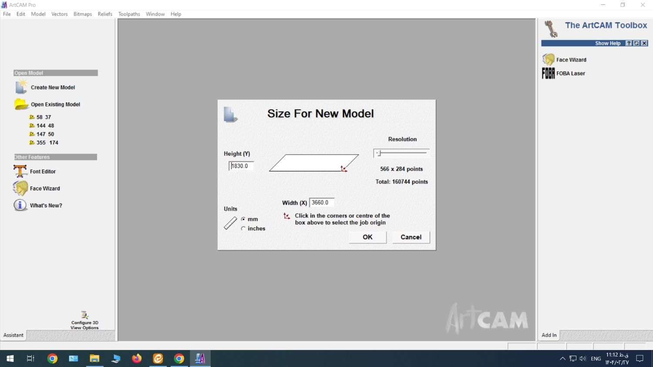
Task: Click the network tray icon
Action: point(573,359)
